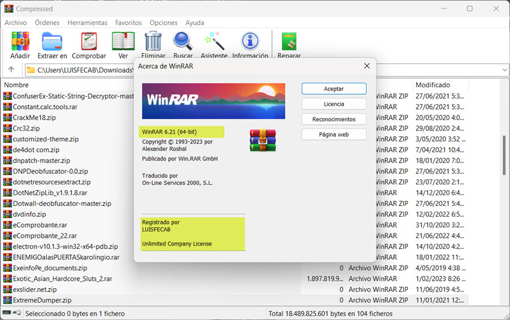Viewport: 510px width, 320px height.
Task: Click the CrackMe18.zip file icon
Action: 7,117
